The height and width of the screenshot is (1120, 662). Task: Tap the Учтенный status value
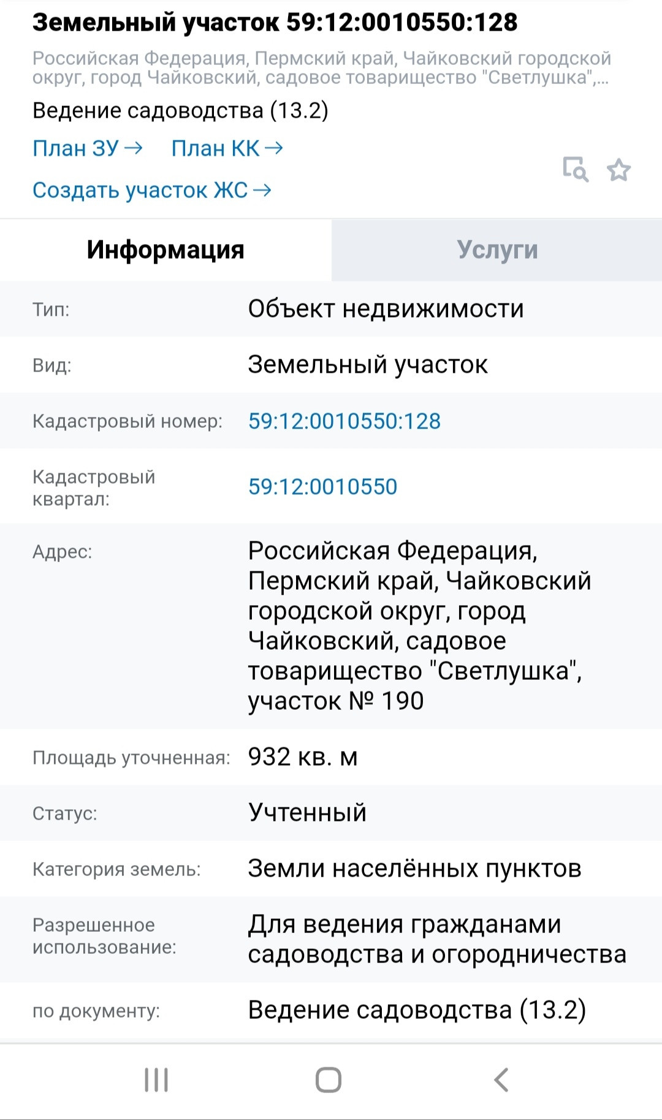pos(307,813)
